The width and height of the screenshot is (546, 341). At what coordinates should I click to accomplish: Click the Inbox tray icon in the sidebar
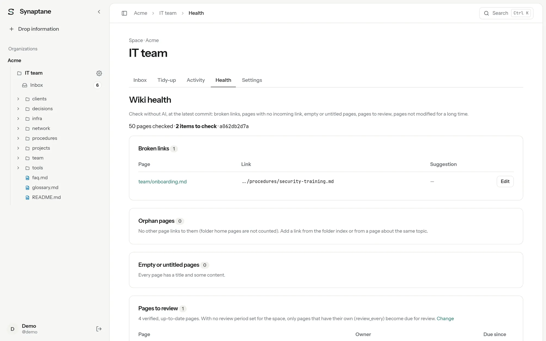pos(25,85)
